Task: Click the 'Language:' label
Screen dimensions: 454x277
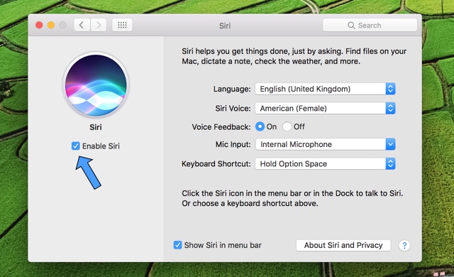Action: (x=232, y=89)
